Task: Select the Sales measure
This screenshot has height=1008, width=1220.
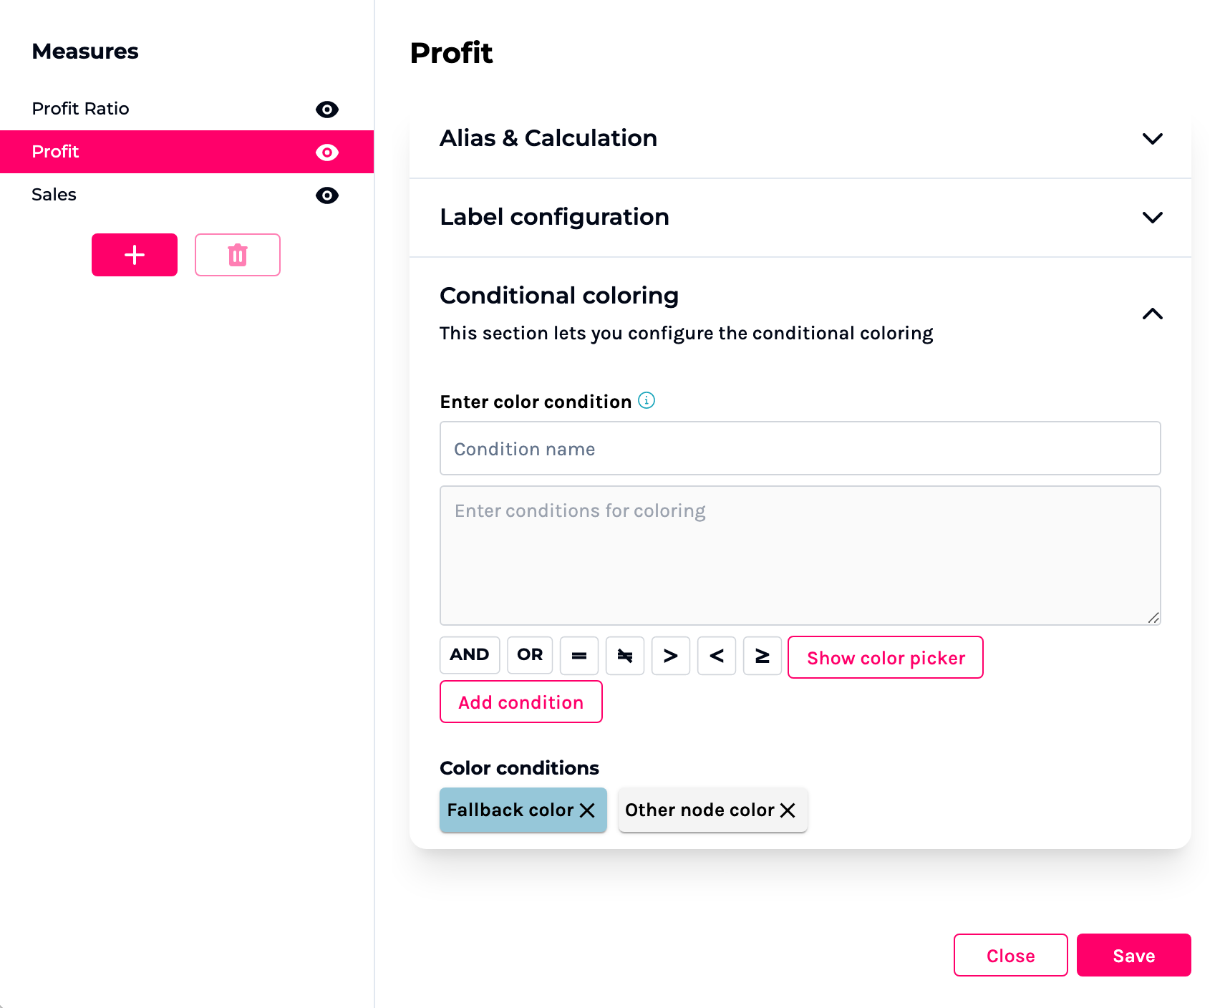Action: (x=54, y=195)
